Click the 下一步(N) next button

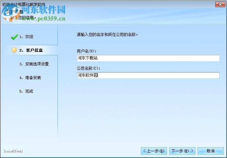tap(182, 151)
